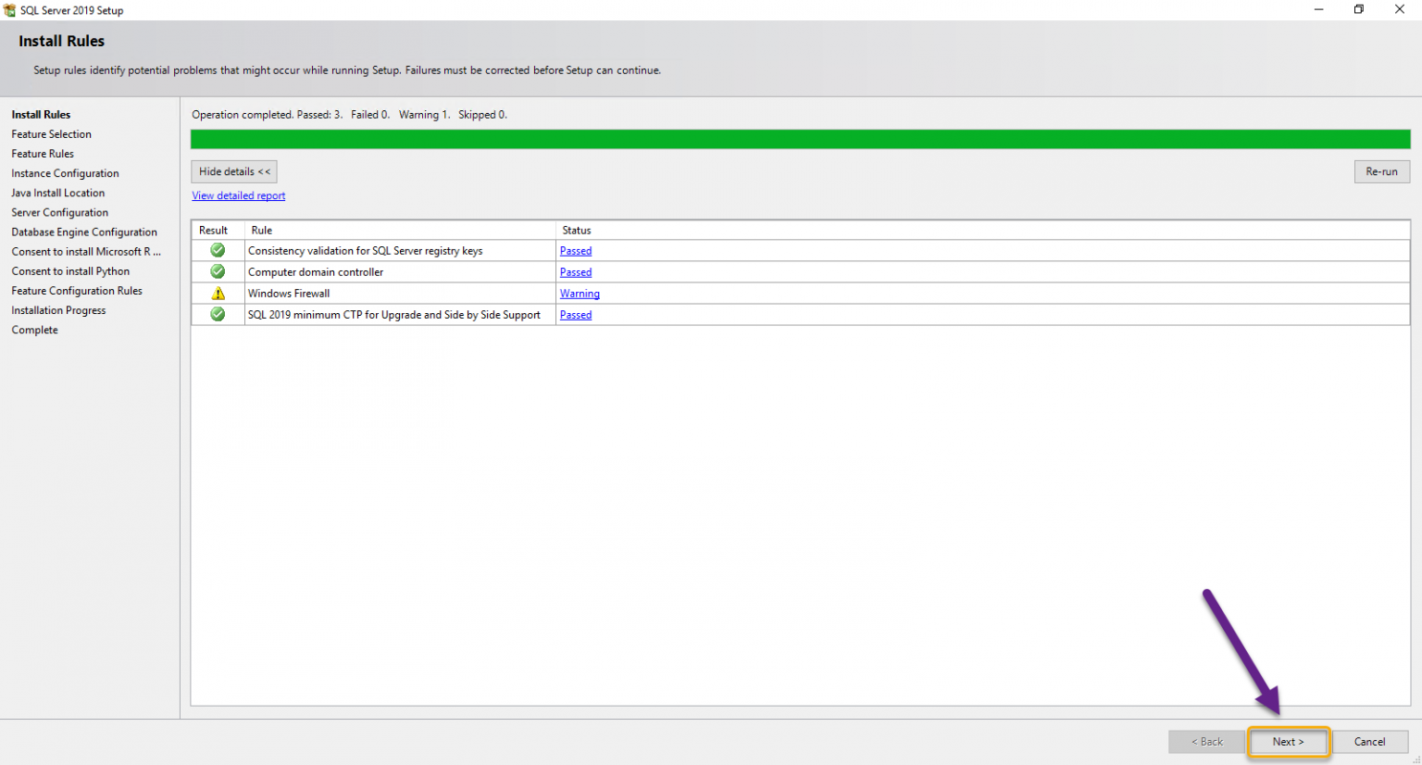Select Database Engine Configuration step
Image resolution: width=1422 pixels, height=765 pixels.
tap(83, 232)
